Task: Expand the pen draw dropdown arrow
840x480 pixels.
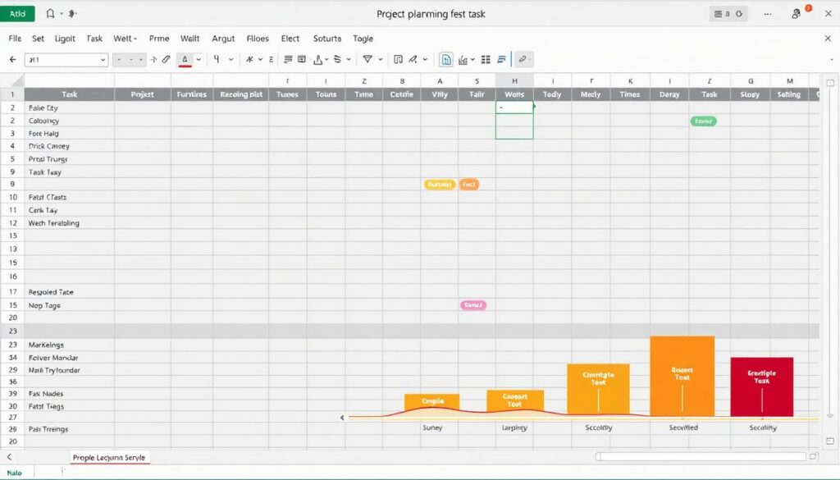Action: tap(425, 59)
